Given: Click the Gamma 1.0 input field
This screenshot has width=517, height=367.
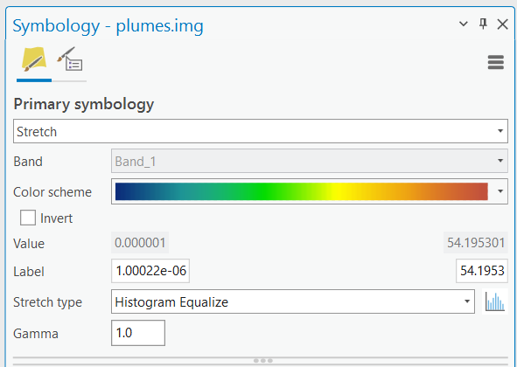Looking at the screenshot, I should 138,333.
